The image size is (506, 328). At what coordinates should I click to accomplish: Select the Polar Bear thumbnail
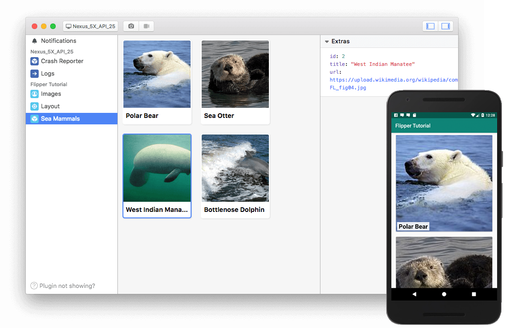pyautogui.click(x=157, y=74)
